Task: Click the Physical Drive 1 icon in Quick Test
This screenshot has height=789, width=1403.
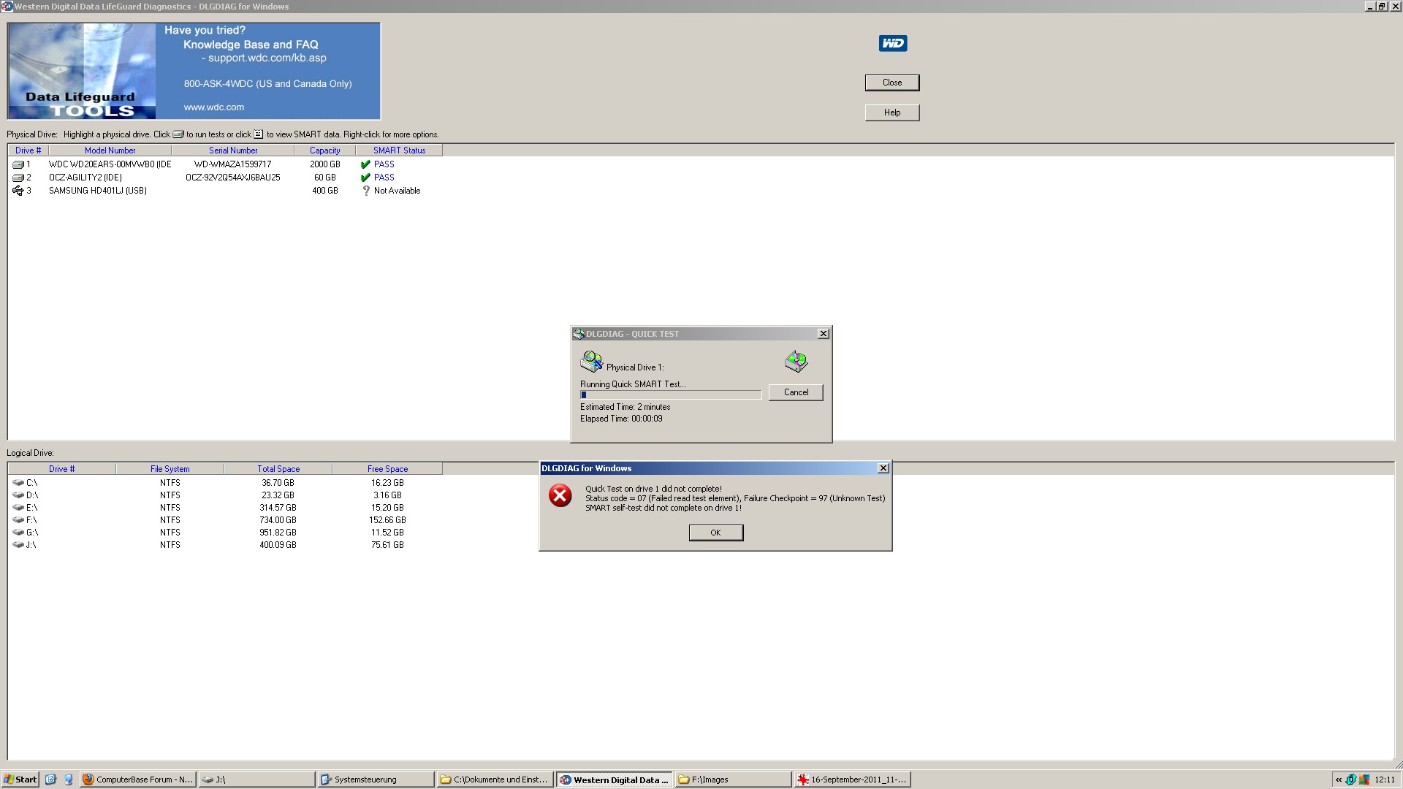Action: coord(591,361)
